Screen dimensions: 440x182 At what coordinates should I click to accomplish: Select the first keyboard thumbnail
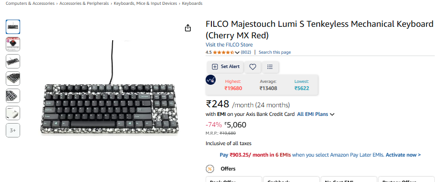click(13, 27)
